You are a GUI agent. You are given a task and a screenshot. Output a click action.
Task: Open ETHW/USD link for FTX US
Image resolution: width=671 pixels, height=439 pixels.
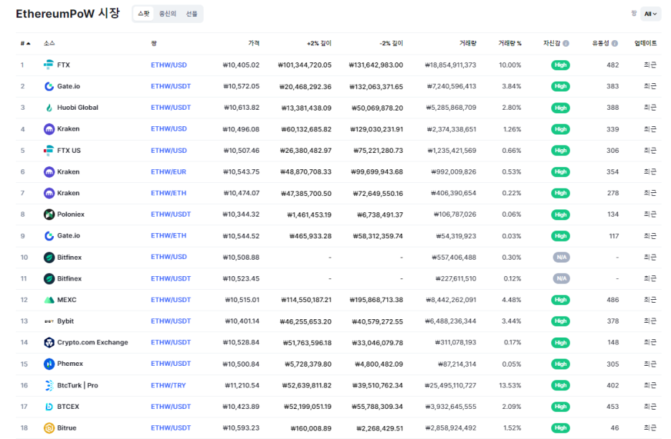[168, 151]
